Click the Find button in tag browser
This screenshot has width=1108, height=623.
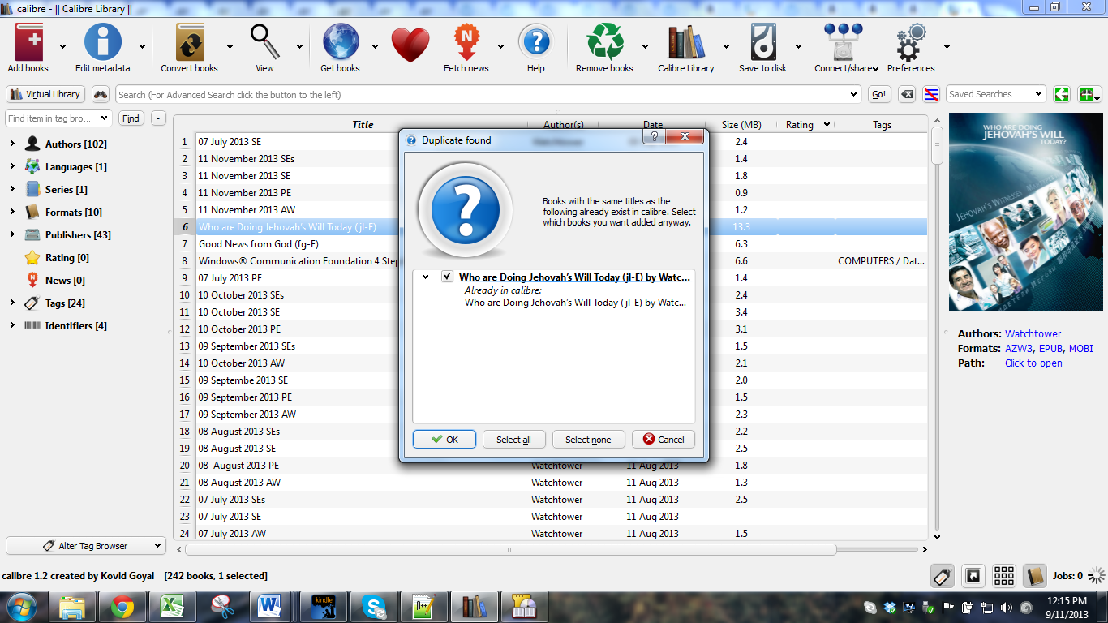tap(131, 118)
